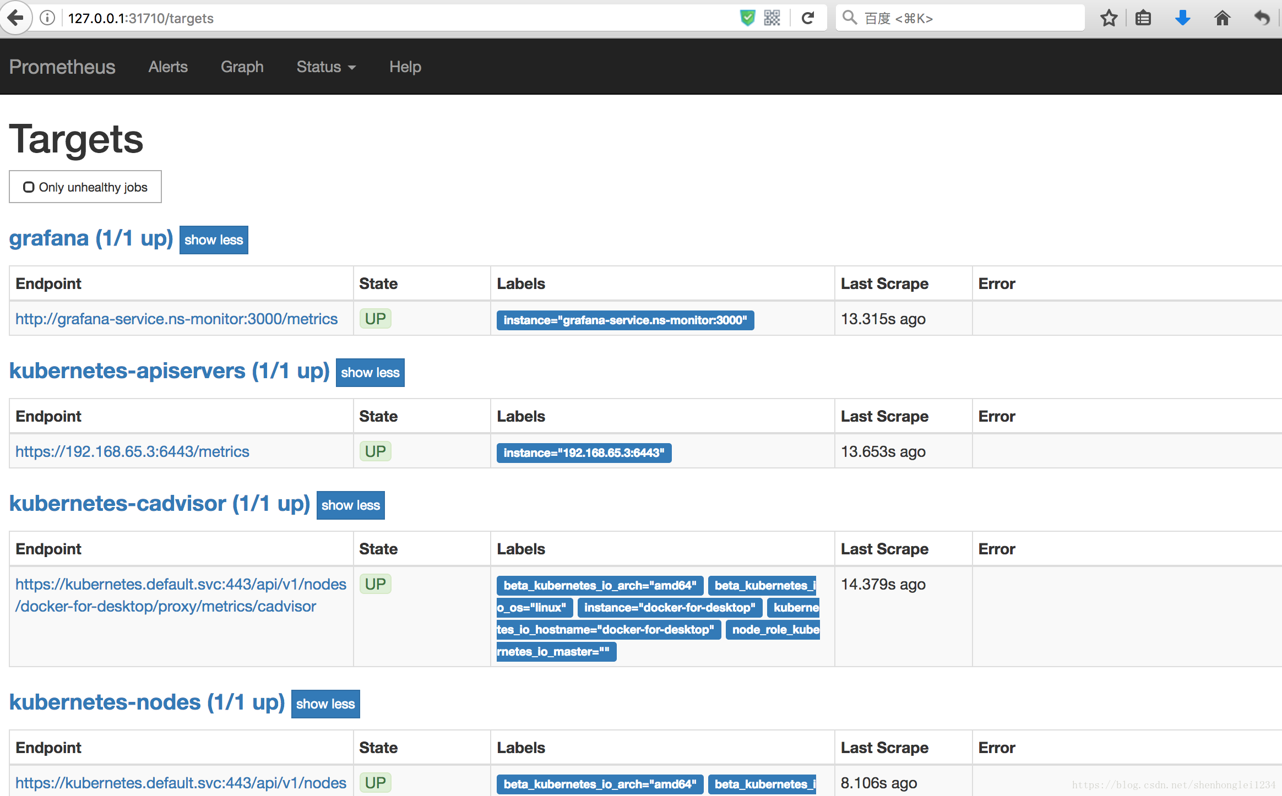Go to the Alerts page
This screenshot has height=796, width=1282.
pyautogui.click(x=168, y=67)
